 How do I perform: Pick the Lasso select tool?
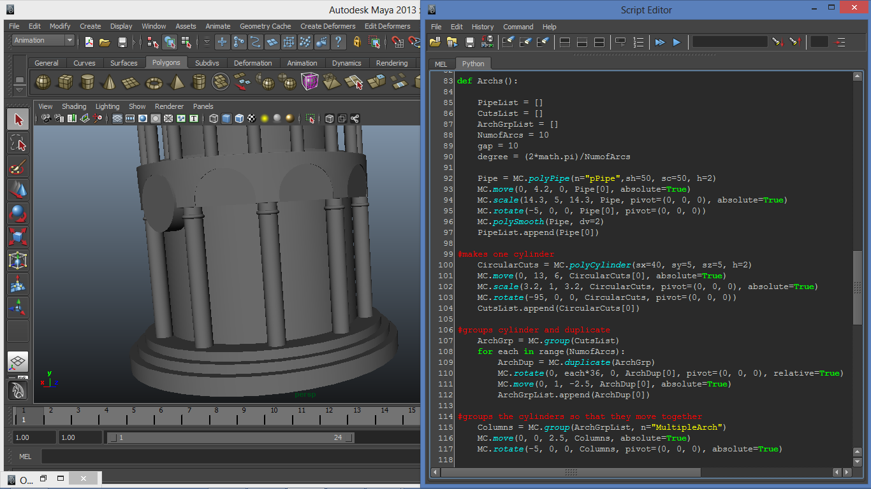tap(18, 143)
